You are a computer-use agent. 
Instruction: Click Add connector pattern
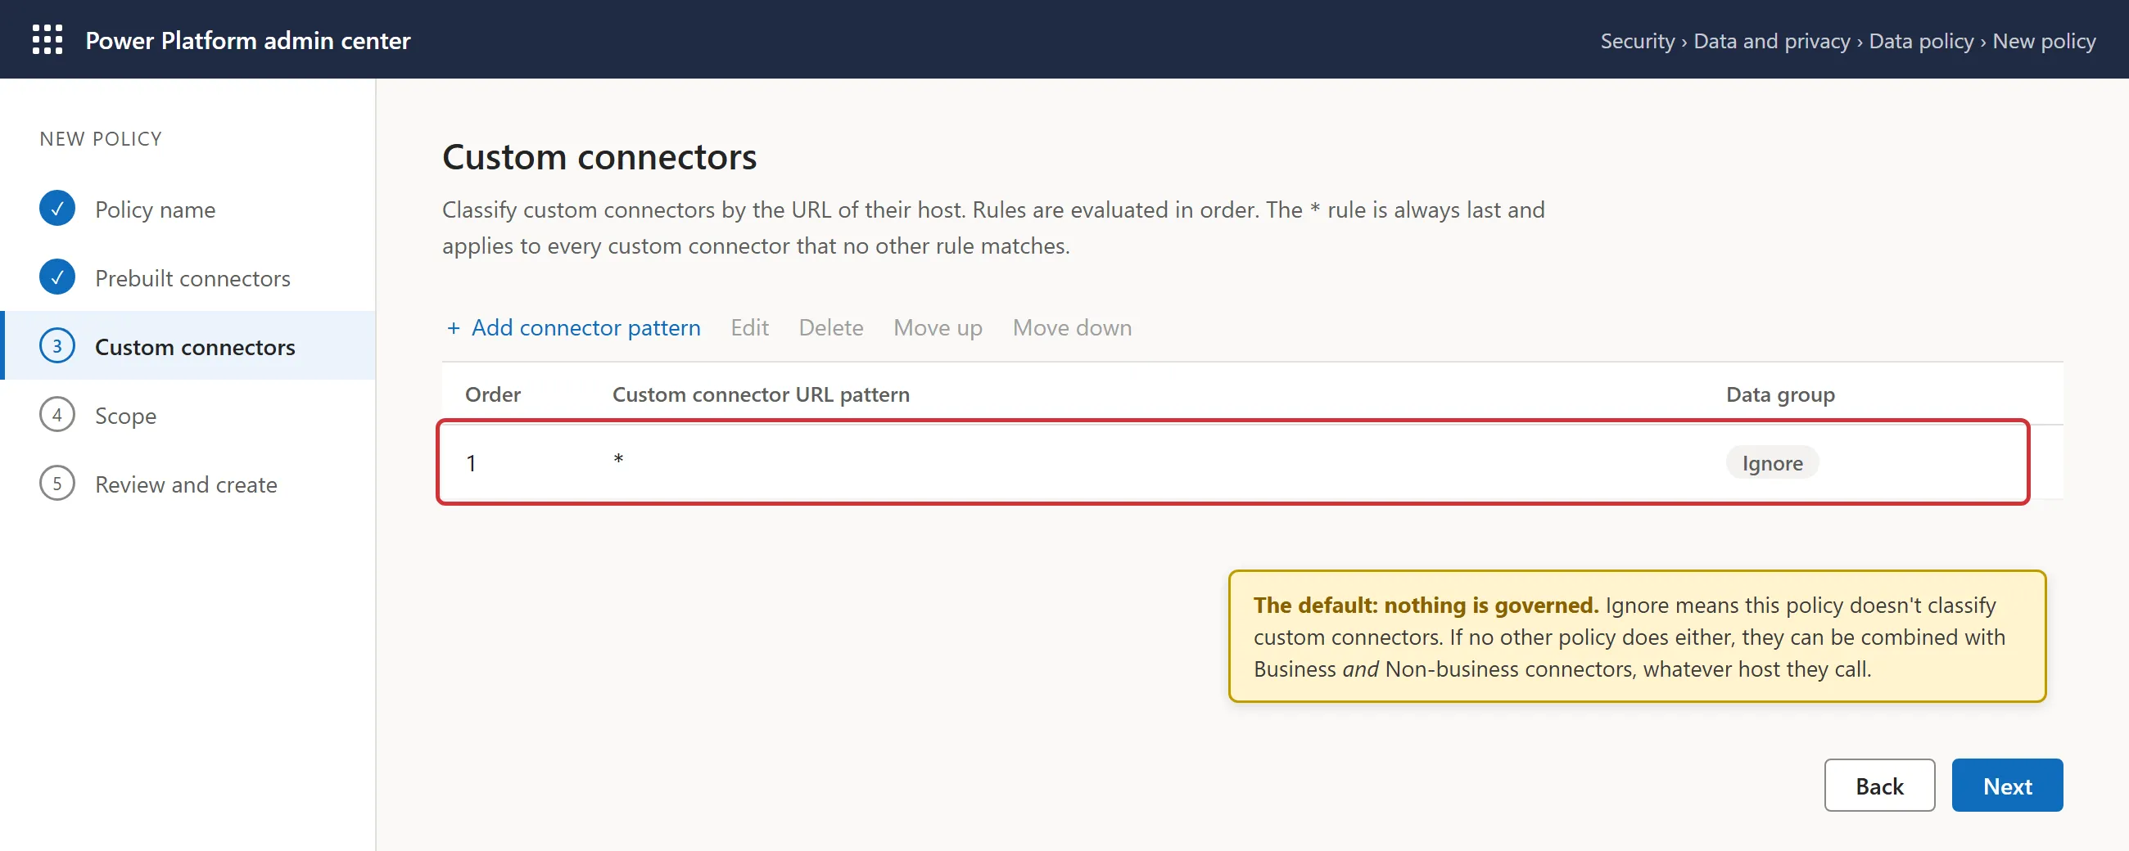[x=572, y=327]
